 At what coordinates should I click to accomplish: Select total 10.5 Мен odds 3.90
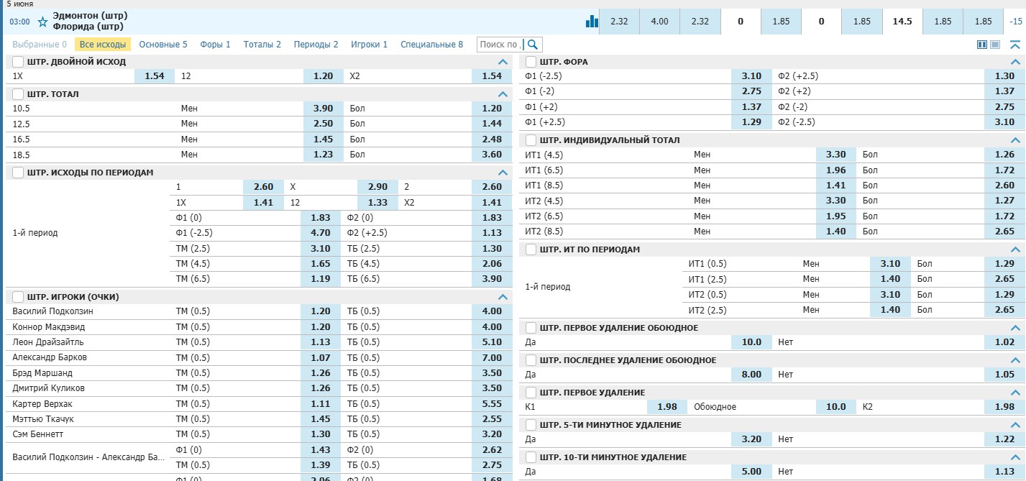pos(324,109)
